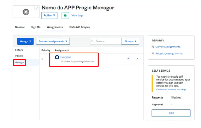Filter assignments by People
Viewport: 201px width, 128px height.
pyautogui.click(x=19, y=56)
